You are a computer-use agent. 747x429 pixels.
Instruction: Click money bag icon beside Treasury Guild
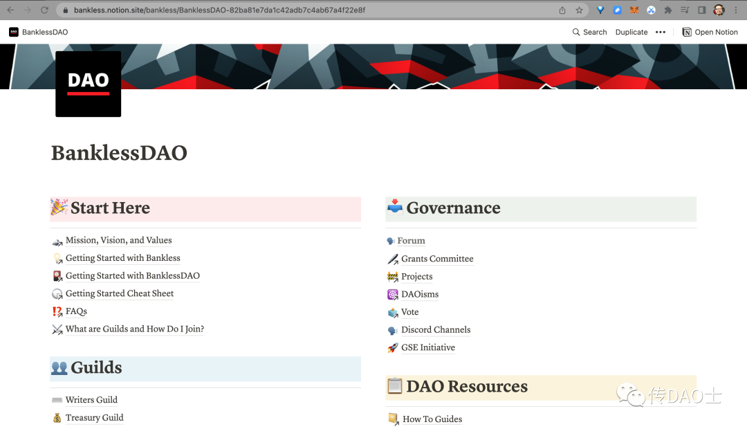(57, 418)
